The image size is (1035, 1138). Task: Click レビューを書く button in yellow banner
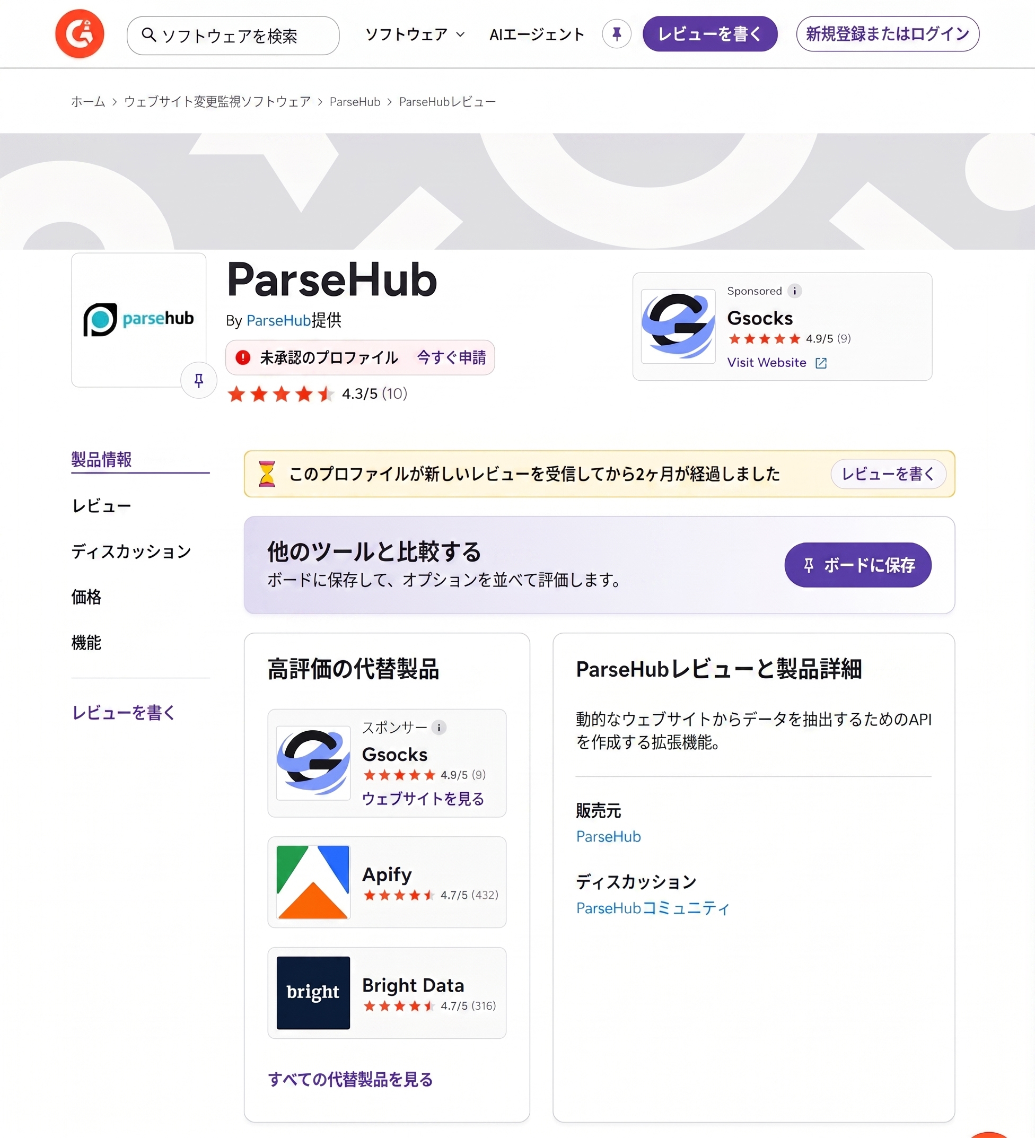tap(888, 474)
